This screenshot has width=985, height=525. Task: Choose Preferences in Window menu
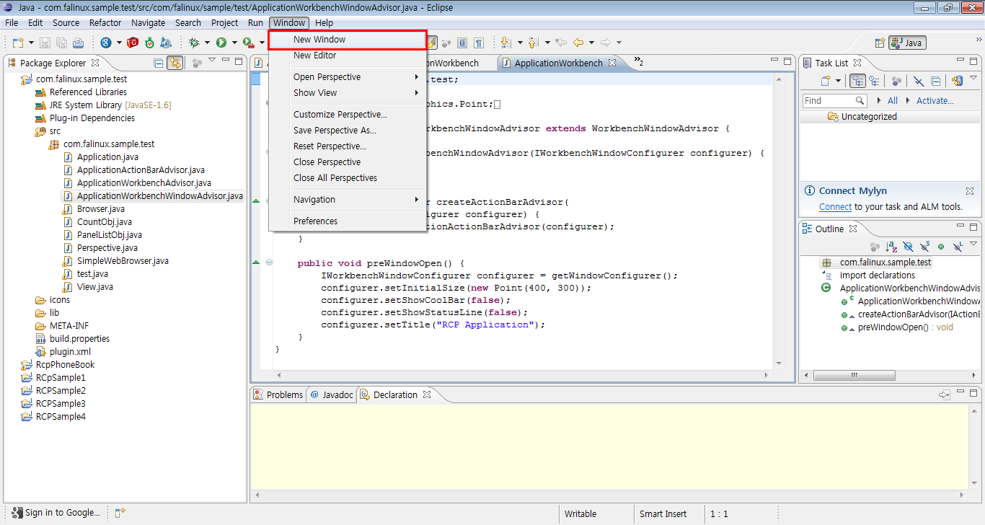point(348,221)
